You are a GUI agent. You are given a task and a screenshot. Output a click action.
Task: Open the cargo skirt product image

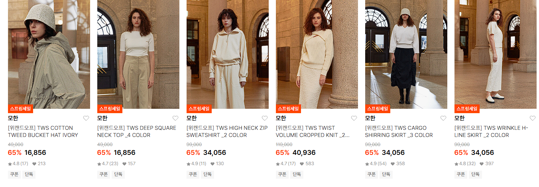406,54
